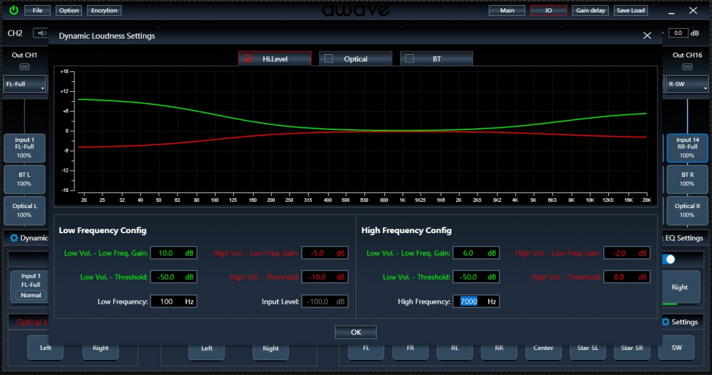
Task: Close the Dynamic Loudness Settings dialog
Action: pyautogui.click(x=647, y=36)
